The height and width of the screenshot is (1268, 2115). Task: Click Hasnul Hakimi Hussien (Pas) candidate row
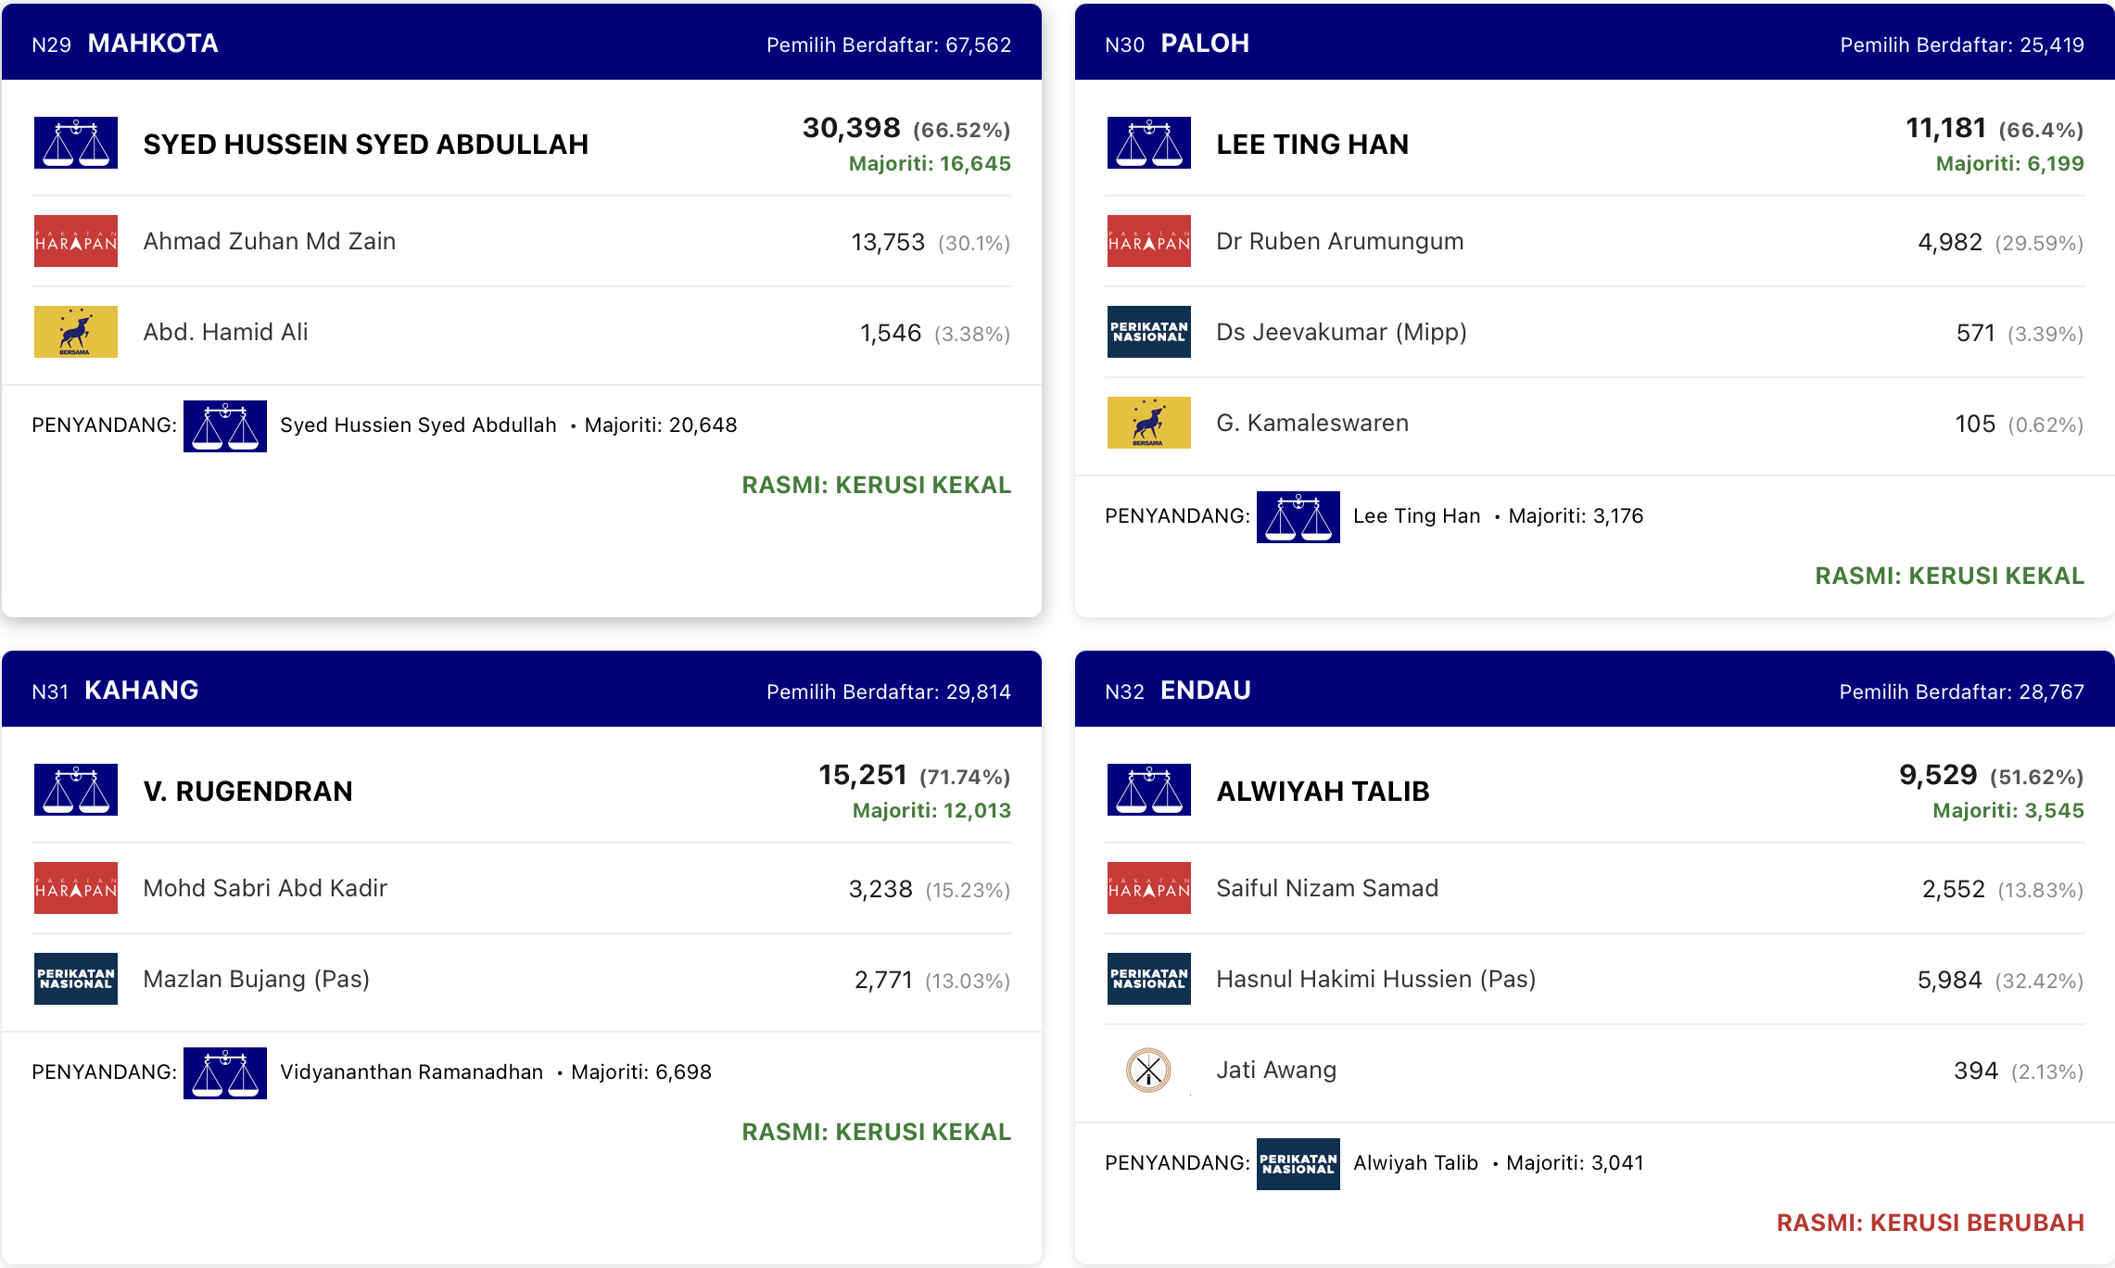(1595, 979)
